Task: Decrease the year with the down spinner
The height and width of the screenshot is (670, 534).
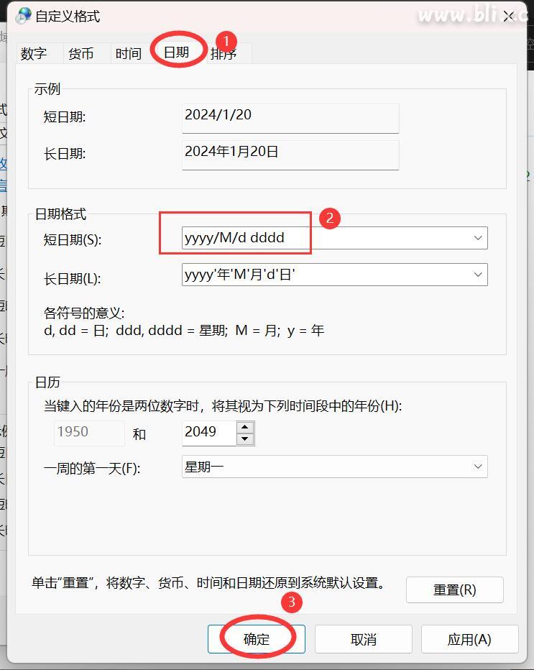Action: pos(245,439)
